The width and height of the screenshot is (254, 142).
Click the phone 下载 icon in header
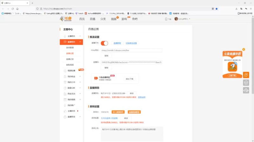click(166, 19)
